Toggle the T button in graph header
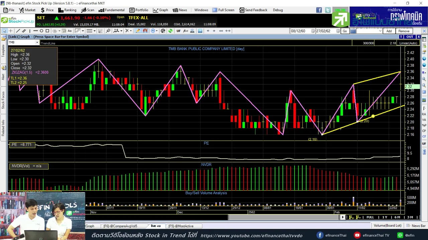The height and width of the screenshot is (240, 428). click(x=401, y=37)
